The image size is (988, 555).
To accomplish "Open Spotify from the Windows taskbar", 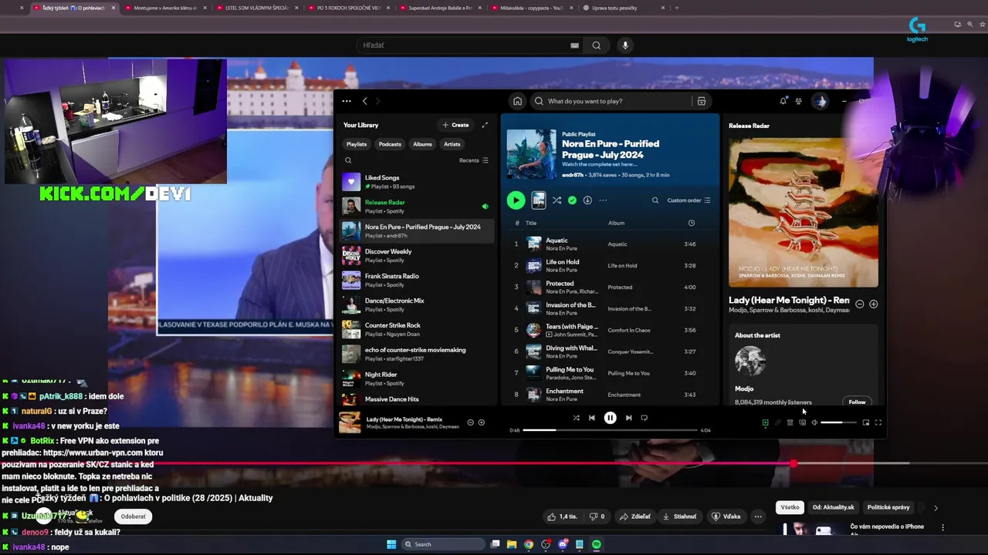I will point(597,544).
